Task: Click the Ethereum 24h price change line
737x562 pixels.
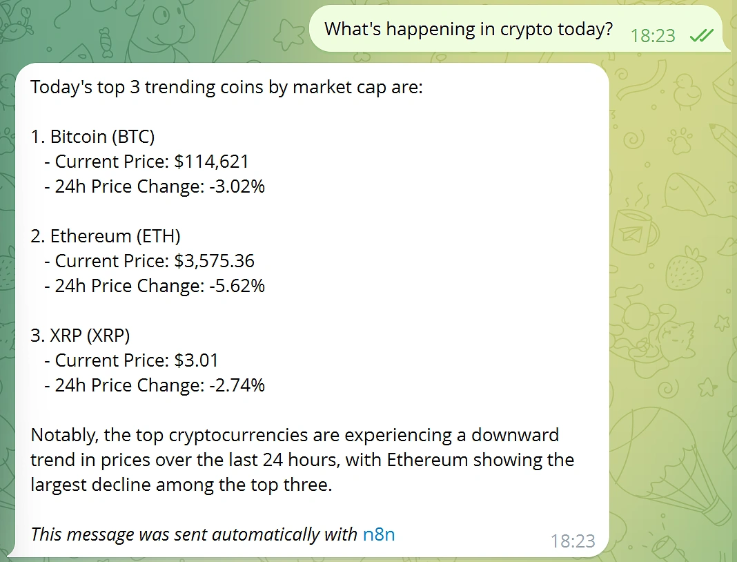Action: tap(155, 285)
